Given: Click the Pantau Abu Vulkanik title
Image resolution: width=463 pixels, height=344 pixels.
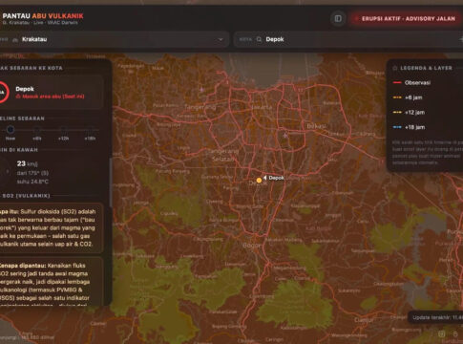Looking at the screenshot, I should click(x=43, y=16).
